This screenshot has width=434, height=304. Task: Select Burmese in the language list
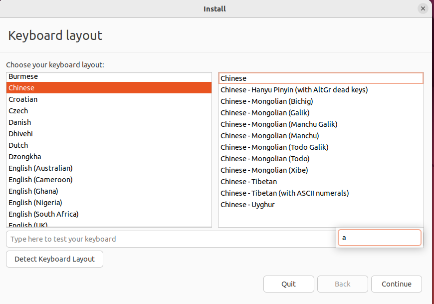(109, 77)
